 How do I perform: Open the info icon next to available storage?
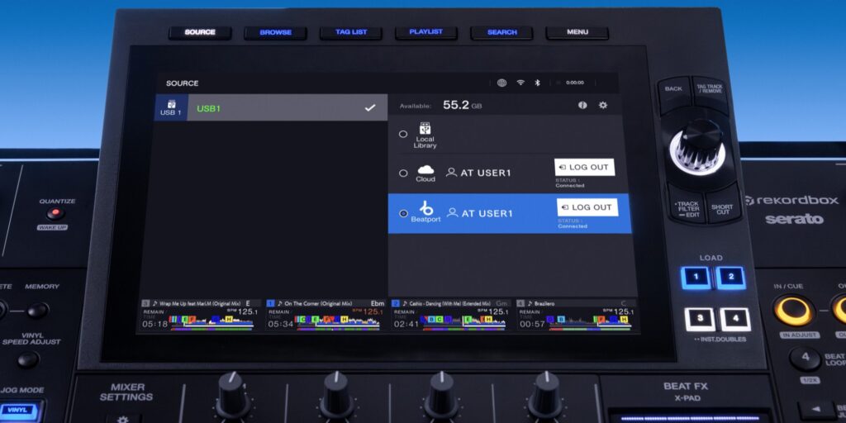(x=582, y=105)
